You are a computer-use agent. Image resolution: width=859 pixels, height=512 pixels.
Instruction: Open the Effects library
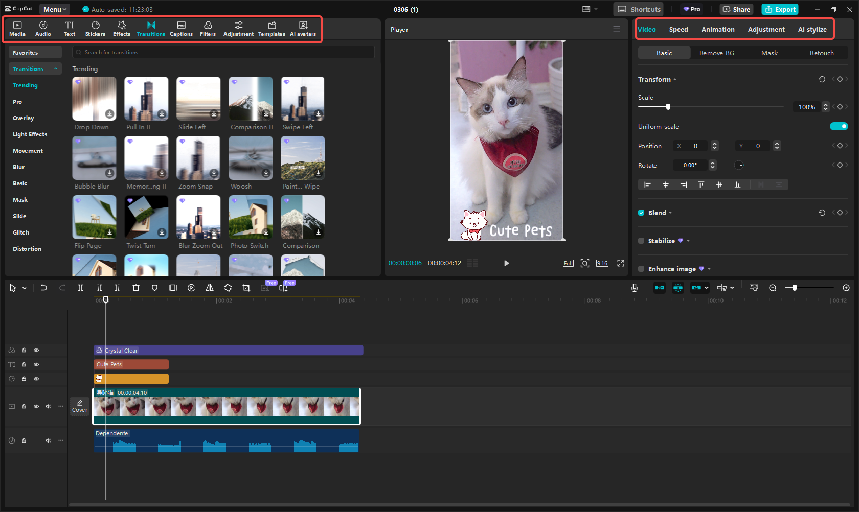[x=122, y=29]
